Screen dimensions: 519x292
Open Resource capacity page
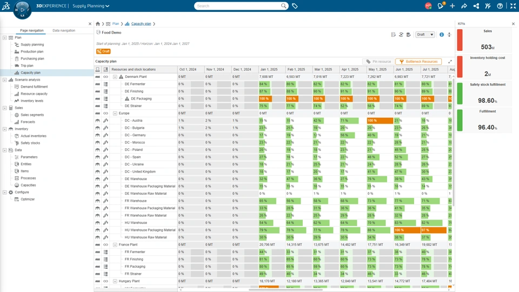click(34, 94)
